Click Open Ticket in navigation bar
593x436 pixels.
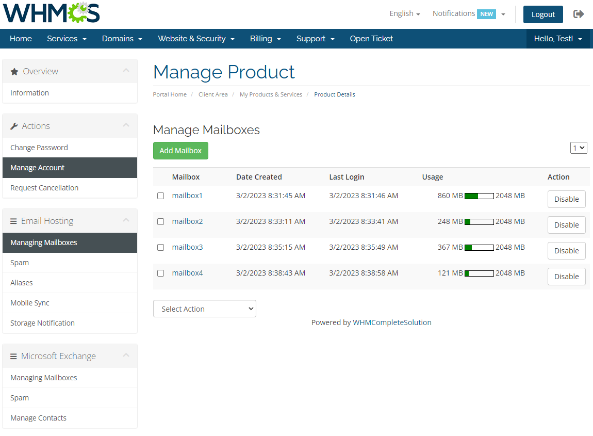pyautogui.click(x=371, y=39)
